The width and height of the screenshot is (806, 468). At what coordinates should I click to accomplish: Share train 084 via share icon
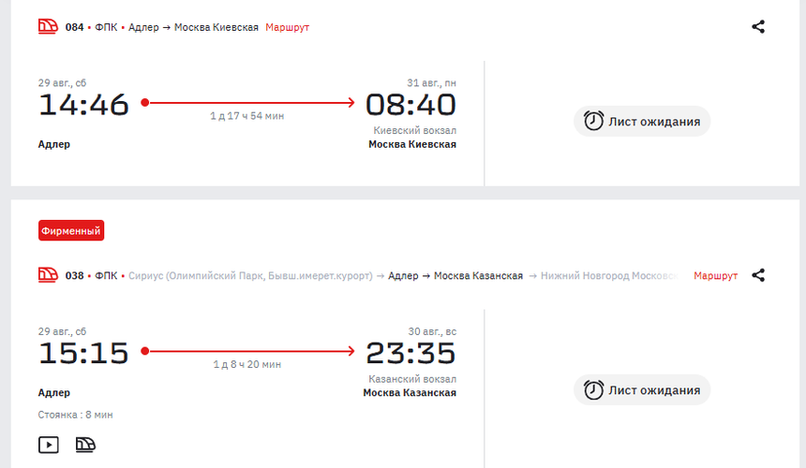(x=758, y=27)
